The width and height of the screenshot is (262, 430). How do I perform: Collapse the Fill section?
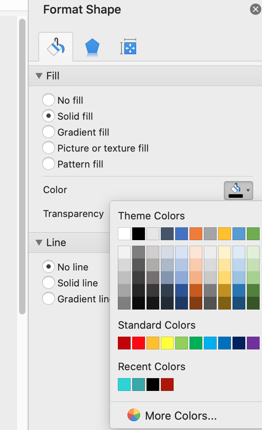39,76
